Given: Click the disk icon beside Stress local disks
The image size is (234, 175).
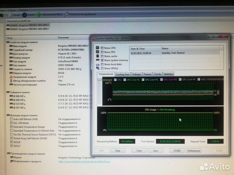Looking at the screenshot, I should tap(97, 64).
